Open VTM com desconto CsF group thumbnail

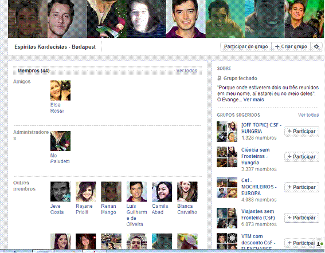(x=227, y=241)
